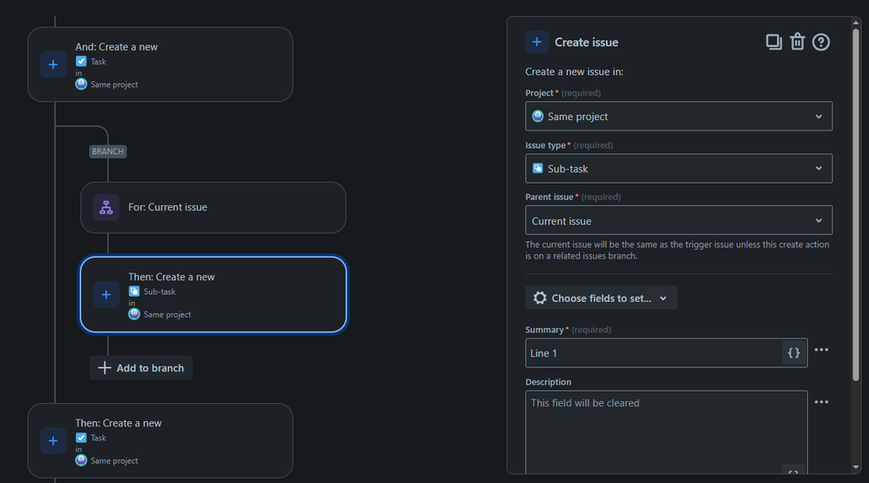Click the Task checkbox icon in the top card
This screenshot has height=483, width=869.
[x=81, y=61]
